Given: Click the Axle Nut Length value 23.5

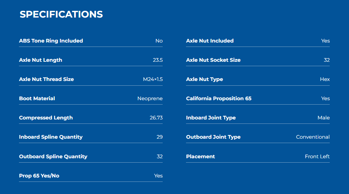Looking at the screenshot, I should [x=158, y=60].
